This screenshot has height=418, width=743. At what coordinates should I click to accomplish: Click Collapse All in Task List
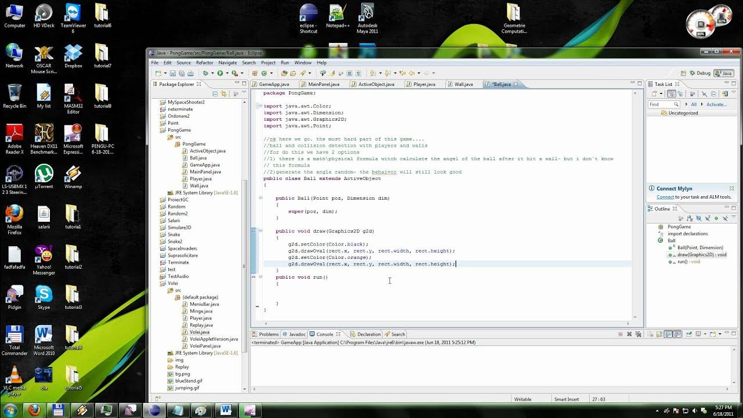click(x=713, y=94)
